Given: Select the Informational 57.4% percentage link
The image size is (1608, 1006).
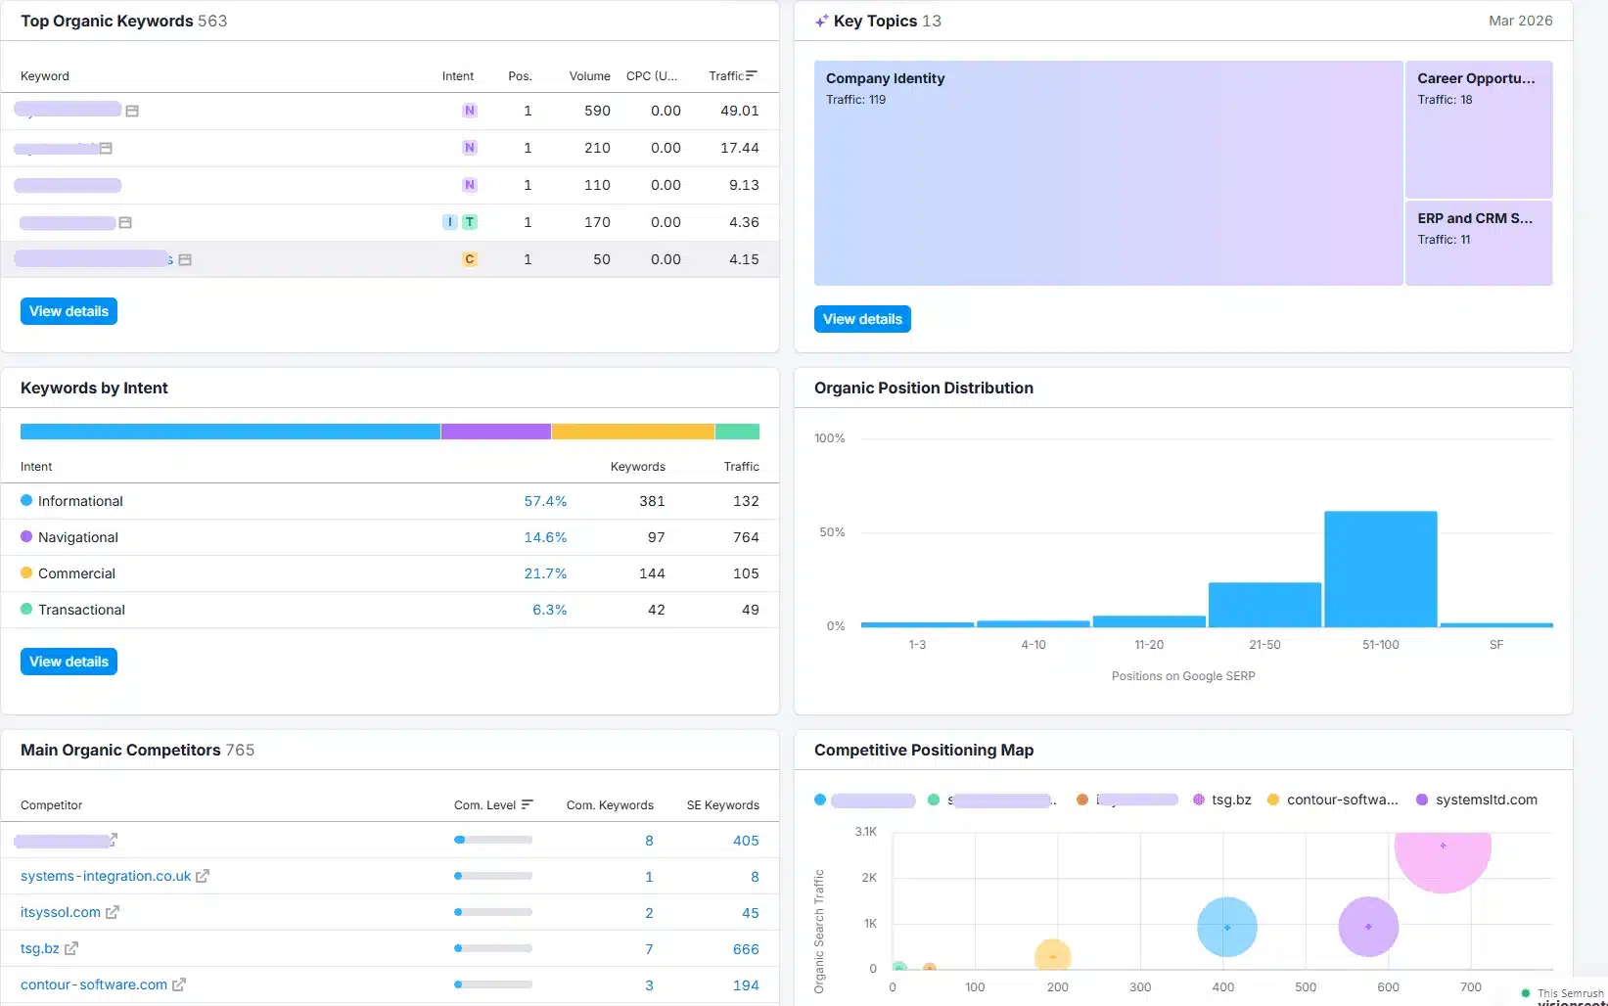Looking at the screenshot, I should (545, 501).
